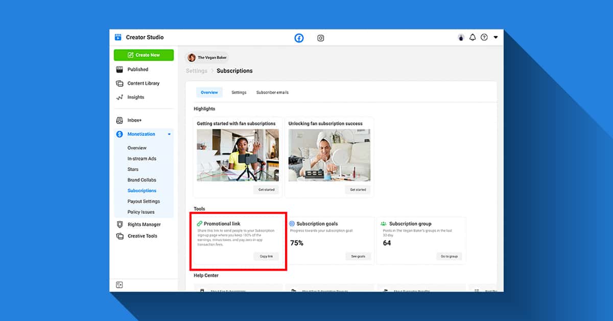The image size is (613, 321).
Task: Click the Create New button
Action: [144, 55]
